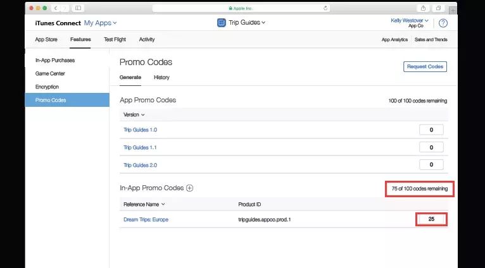
Task: Open the Dream Trips: Europe link
Action: (x=146, y=220)
